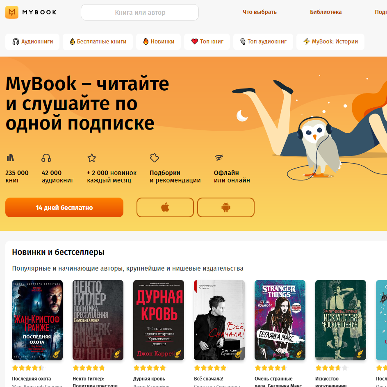Click the books stack icon above 235 000

pyautogui.click(x=10, y=158)
